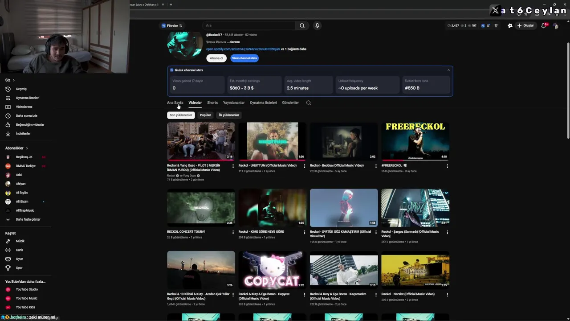Open YouTube Studio link

tap(27, 289)
